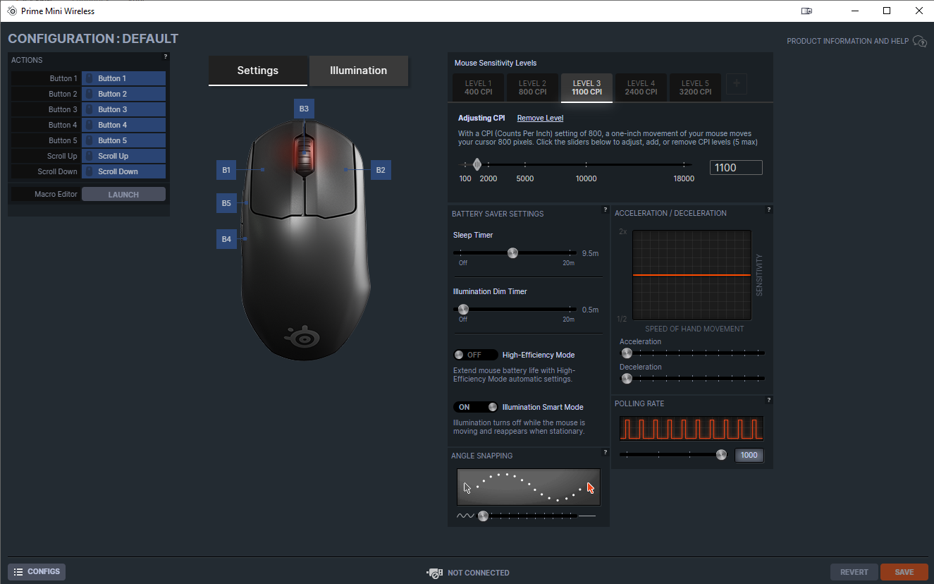This screenshot has height=584, width=934.
Task: Click the Acceleration/Deceleration help icon
Action: pyautogui.click(x=768, y=209)
